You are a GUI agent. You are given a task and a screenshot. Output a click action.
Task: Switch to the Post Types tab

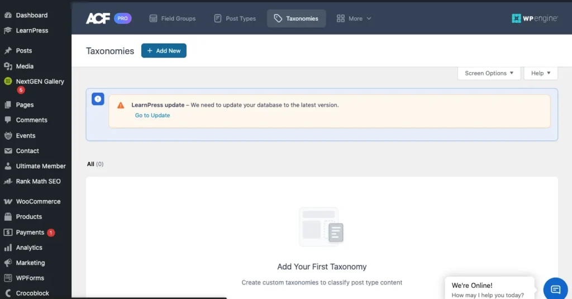235,18
